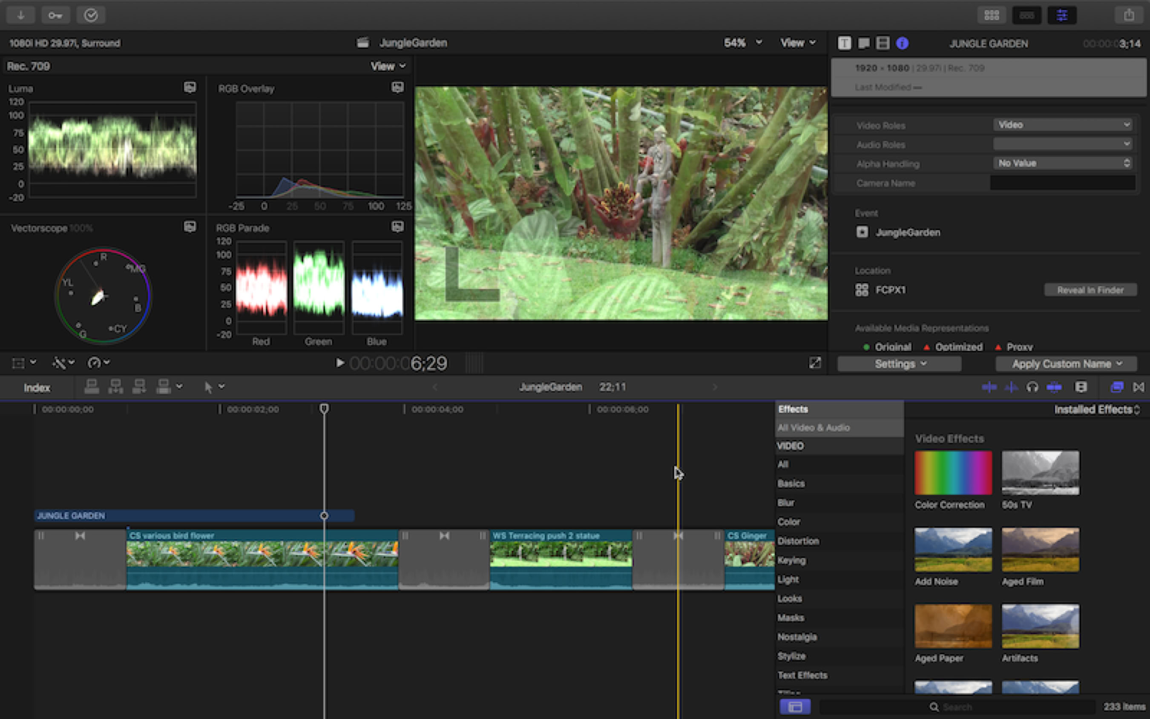Click the share export icon
This screenshot has width=1150, height=719.
point(1129,15)
